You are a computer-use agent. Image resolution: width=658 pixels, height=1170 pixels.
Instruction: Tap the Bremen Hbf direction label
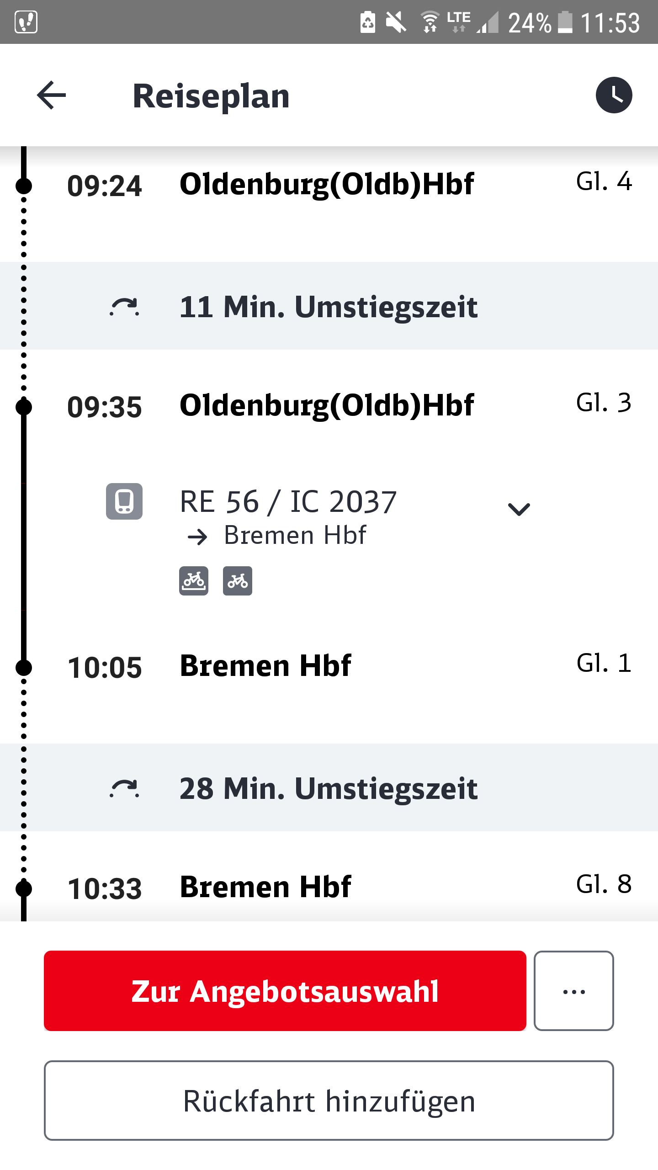(x=295, y=536)
